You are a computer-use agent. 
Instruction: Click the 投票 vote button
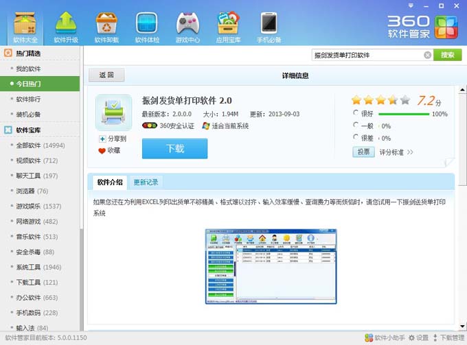click(x=364, y=152)
